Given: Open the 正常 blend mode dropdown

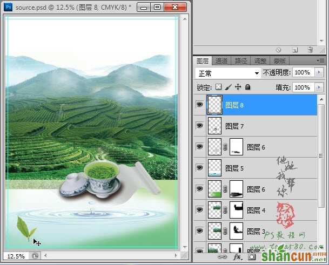Looking at the screenshot, I should point(228,73).
